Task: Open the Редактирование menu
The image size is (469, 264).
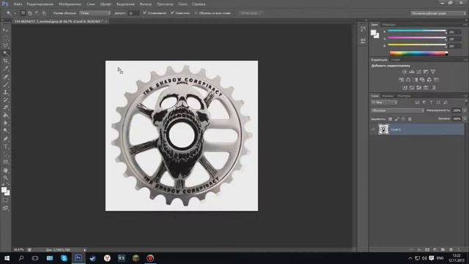Action: tap(40, 4)
